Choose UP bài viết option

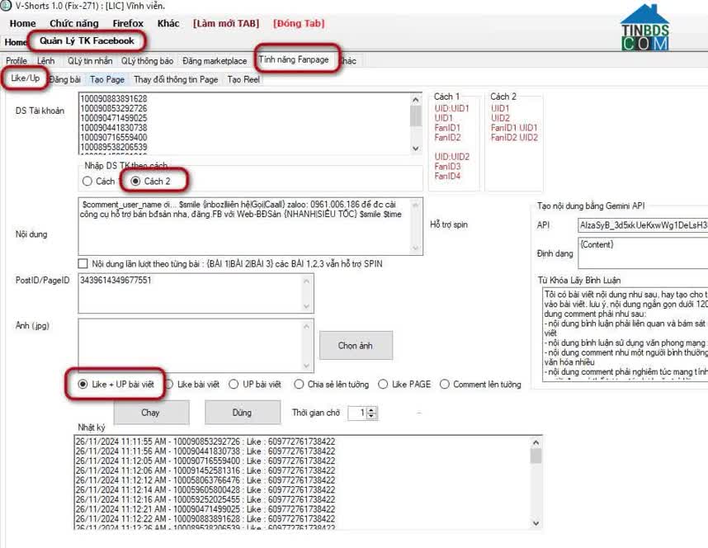pos(255,385)
